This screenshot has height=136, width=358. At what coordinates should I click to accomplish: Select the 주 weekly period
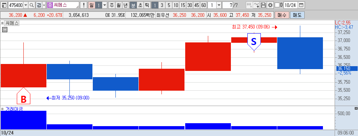(x=111, y=5)
